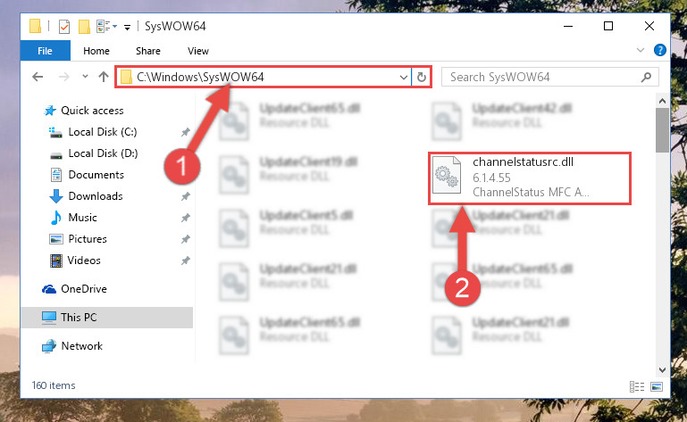
Task: Click the search magnifier icon
Action: (x=646, y=78)
